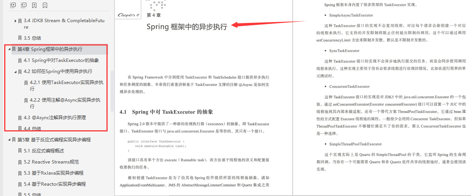This screenshot has width=471, height=196.
Task: Click the bookmark ribbon icon beside 4.3 @Async注解
Action: click(20, 118)
